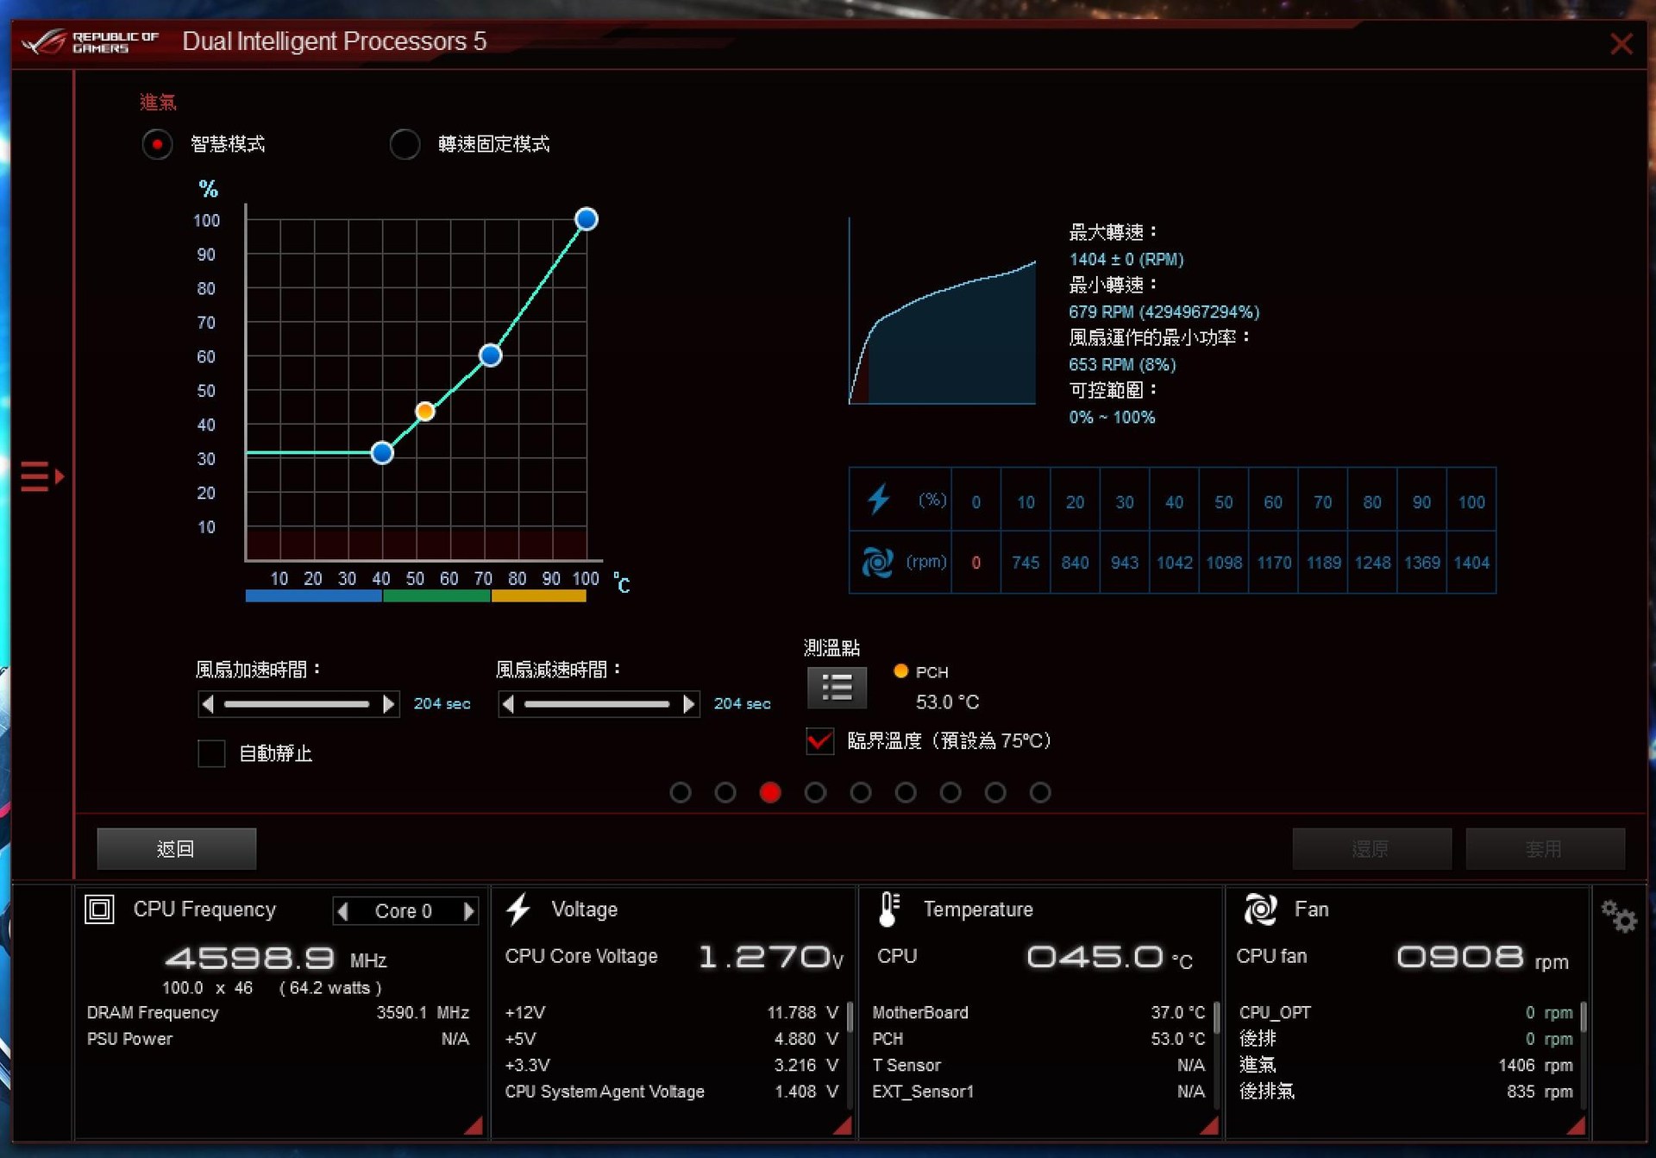Disable the 臨界溫度 75°C checkbox
The width and height of the screenshot is (1656, 1158).
(819, 740)
